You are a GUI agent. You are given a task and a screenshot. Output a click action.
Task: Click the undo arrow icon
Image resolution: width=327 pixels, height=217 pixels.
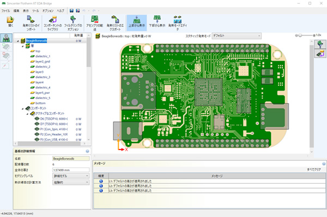click(84, 11)
